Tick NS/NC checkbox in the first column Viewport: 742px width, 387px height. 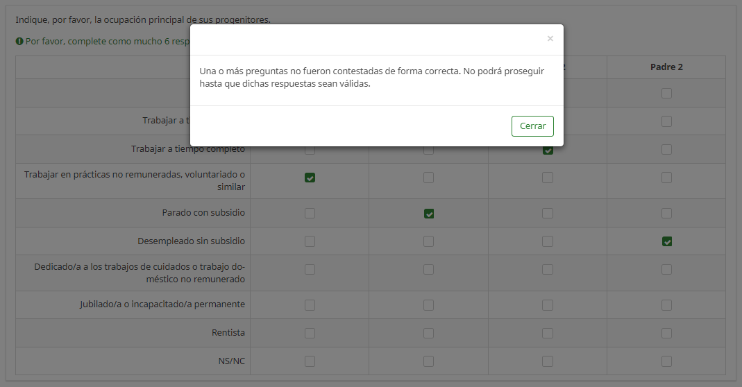[x=310, y=361]
